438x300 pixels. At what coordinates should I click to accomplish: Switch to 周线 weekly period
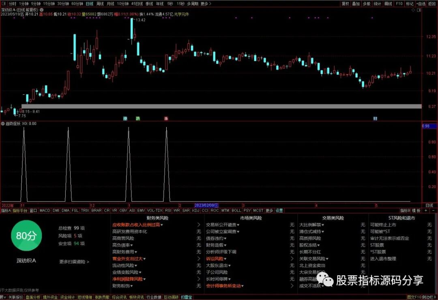pyautogui.click(x=100, y=4)
